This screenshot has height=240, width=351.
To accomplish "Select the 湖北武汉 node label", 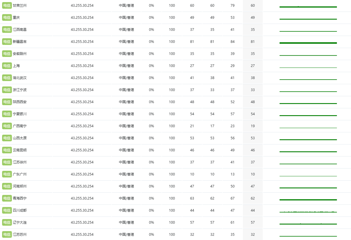I will click(20, 78).
